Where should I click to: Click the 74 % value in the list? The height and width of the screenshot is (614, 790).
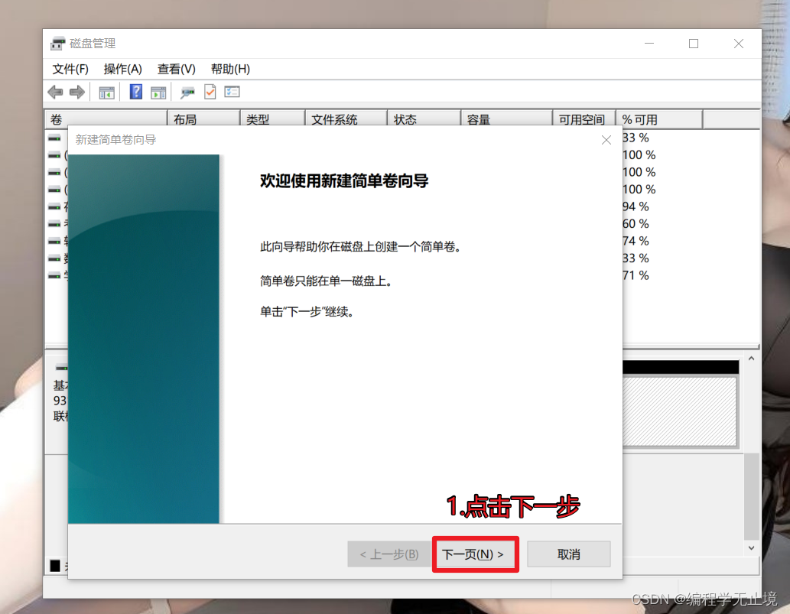click(636, 242)
